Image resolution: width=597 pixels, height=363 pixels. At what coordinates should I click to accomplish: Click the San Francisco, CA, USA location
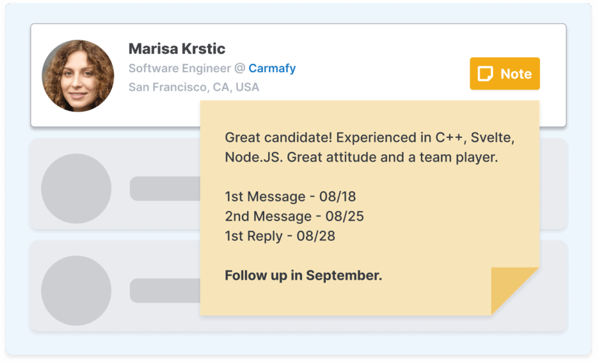(194, 87)
